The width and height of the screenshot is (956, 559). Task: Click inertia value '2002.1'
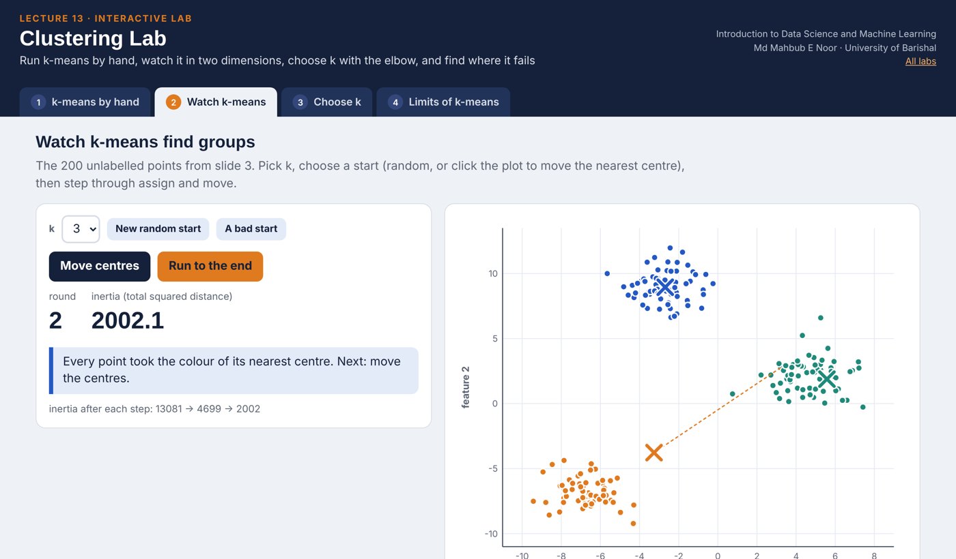click(x=128, y=320)
